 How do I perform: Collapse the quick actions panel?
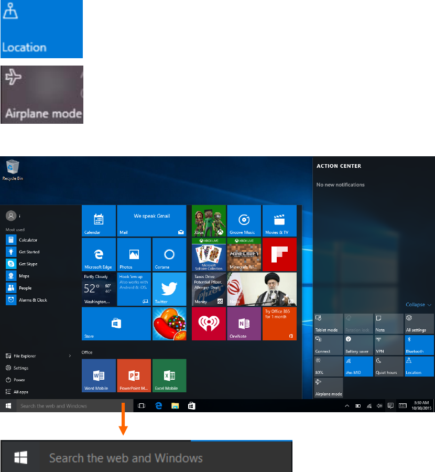point(418,305)
